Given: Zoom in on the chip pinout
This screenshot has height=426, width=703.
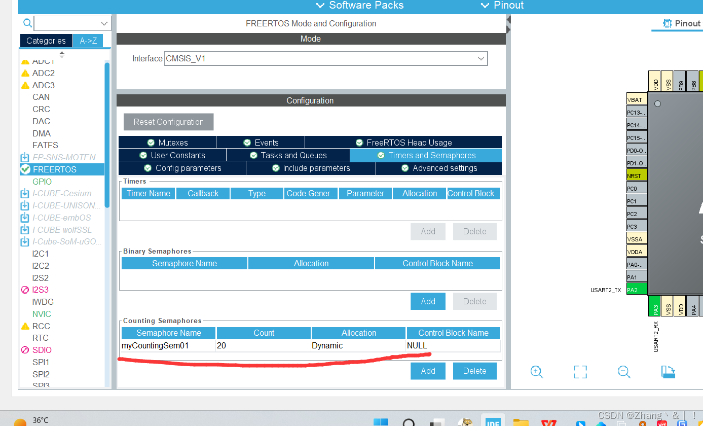Looking at the screenshot, I should (537, 371).
